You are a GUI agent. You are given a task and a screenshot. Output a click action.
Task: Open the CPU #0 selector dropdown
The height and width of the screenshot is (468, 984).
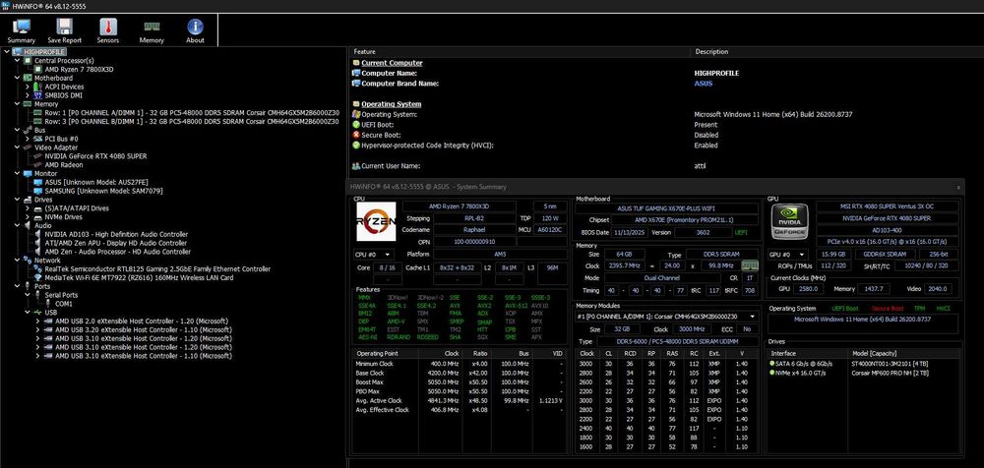375,255
